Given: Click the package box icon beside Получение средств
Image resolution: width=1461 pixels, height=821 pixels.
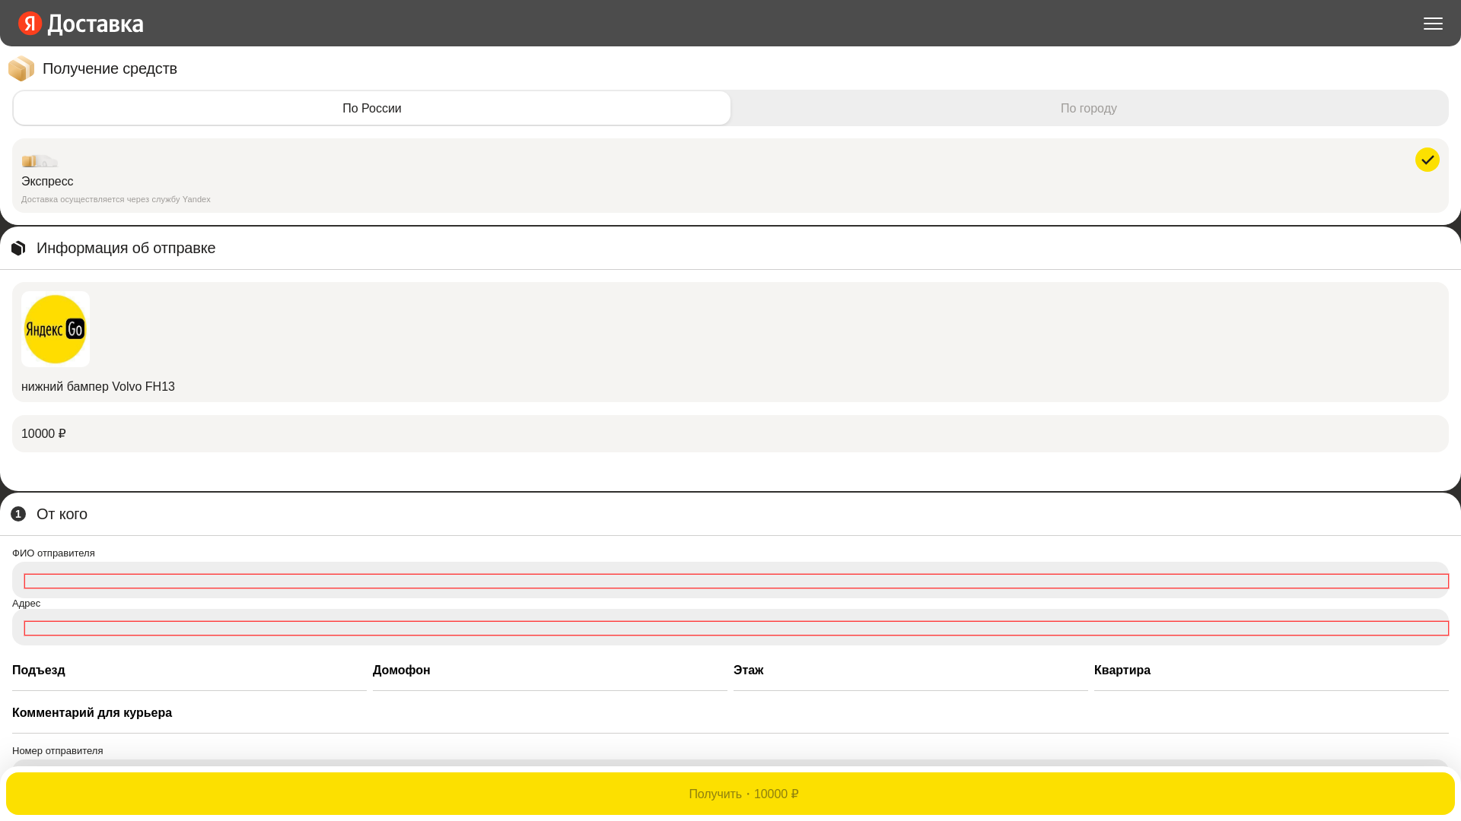Looking at the screenshot, I should click(21, 68).
